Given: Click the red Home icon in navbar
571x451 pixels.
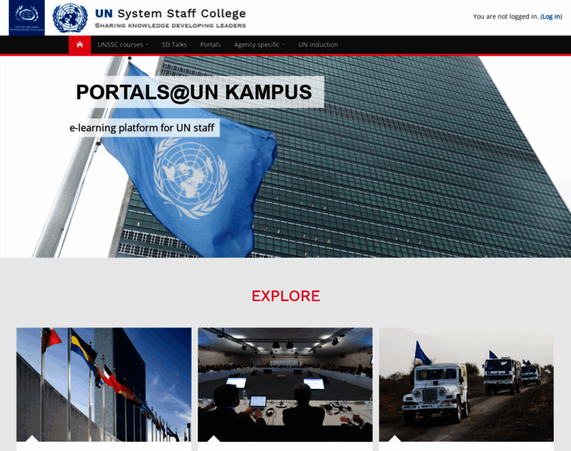Looking at the screenshot, I should [80, 45].
